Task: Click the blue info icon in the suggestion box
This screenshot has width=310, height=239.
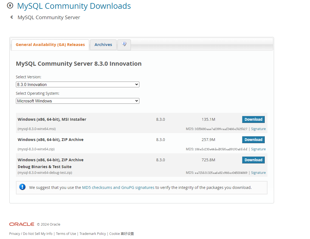Action: 22,187
